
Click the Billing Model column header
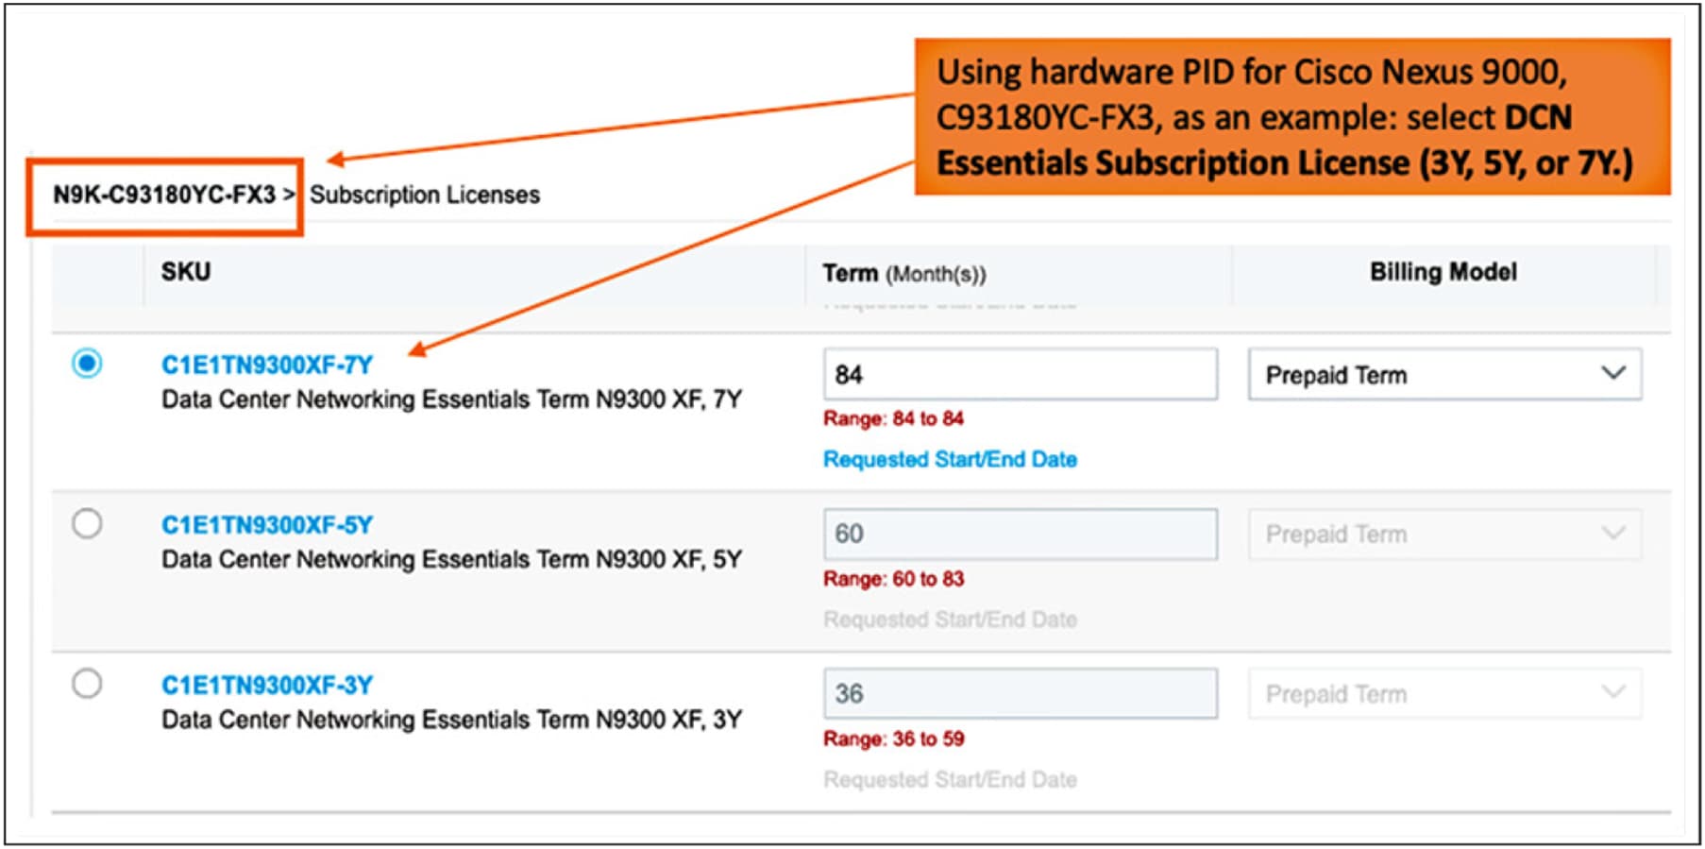point(1443,272)
